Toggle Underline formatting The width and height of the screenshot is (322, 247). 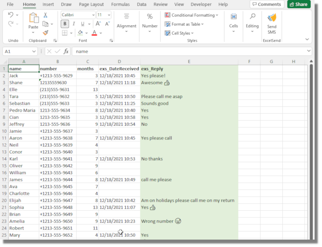pos(83,24)
